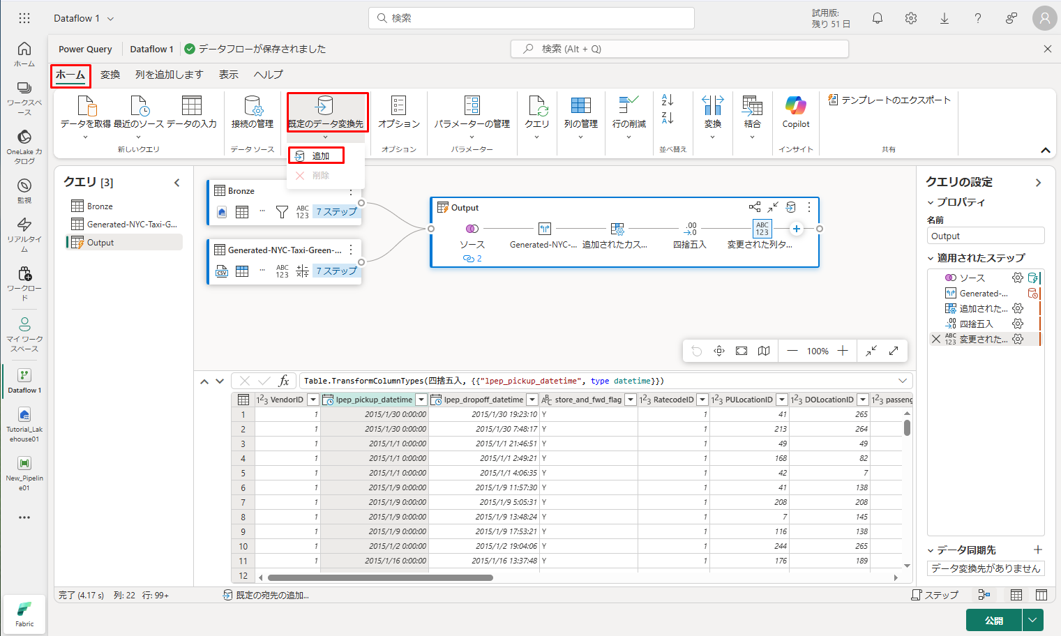
Task: Toggle Step (ステップ) script view
Action: 935,595
